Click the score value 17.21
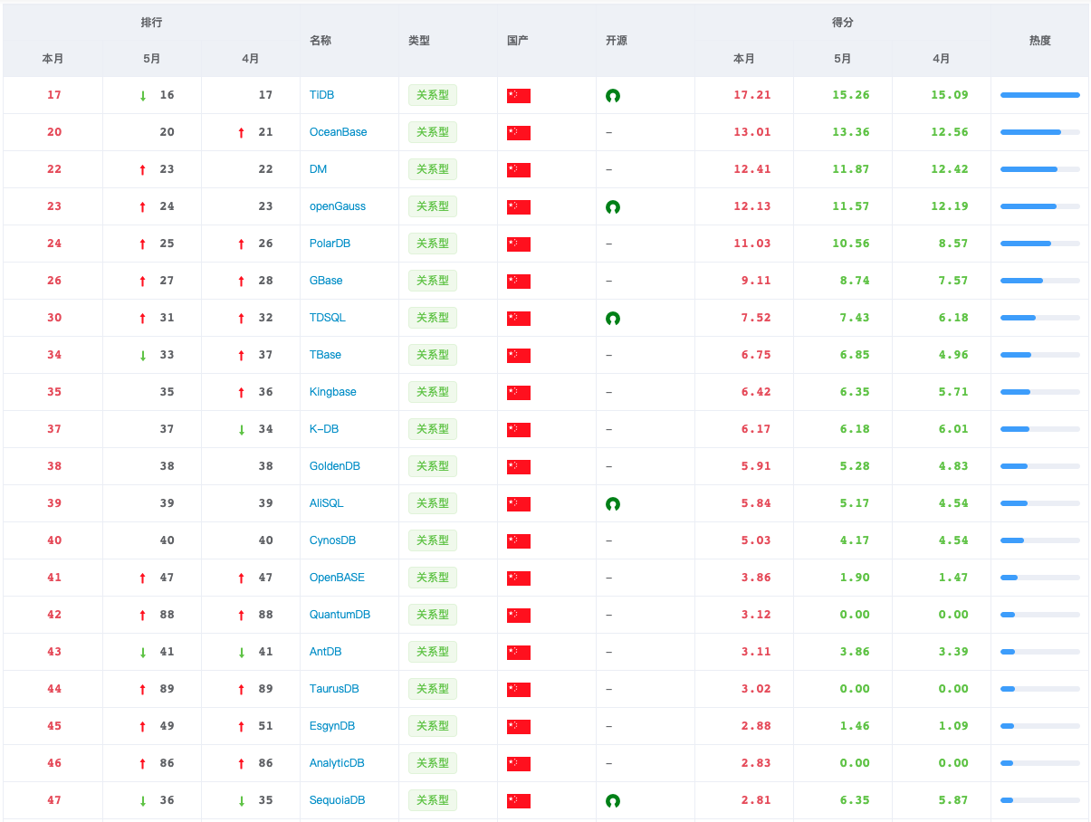 tap(752, 95)
